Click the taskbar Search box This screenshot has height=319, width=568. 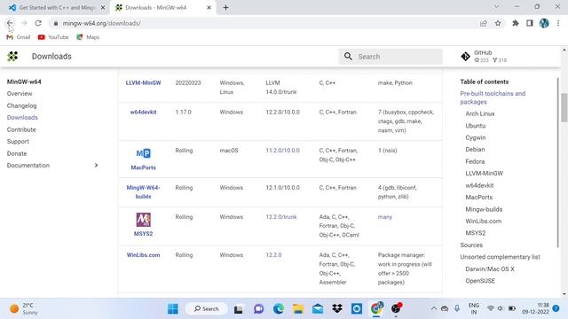coord(206,308)
